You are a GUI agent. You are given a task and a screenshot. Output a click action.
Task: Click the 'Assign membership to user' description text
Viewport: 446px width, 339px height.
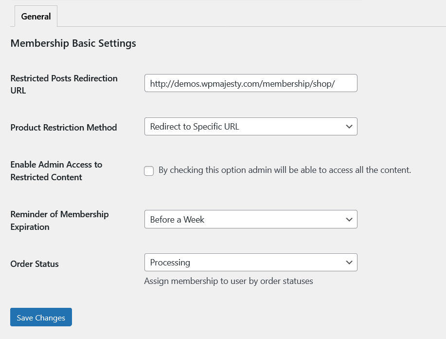pyautogui.click(x=229, y=281)
